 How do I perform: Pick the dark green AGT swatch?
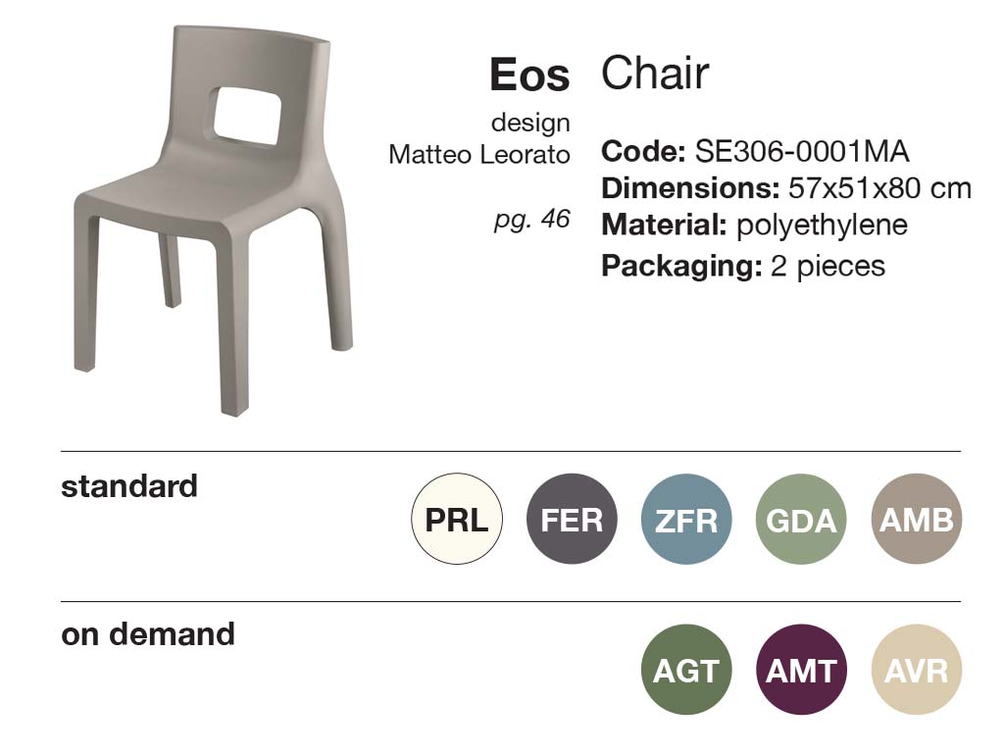click(686, 671)
